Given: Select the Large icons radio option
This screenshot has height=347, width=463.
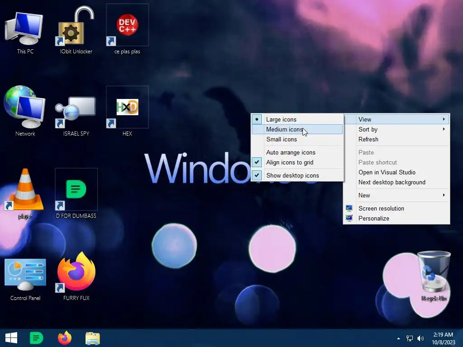Looking at the screenshot, I should (x=298, y=119).
